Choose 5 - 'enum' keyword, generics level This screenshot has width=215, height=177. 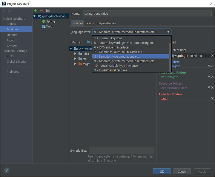click(131, 43)
